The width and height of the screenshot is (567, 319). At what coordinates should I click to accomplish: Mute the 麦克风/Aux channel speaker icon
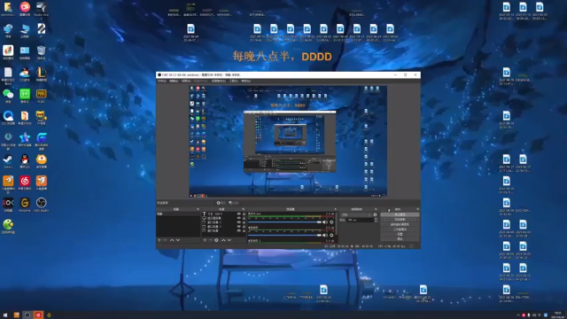(x=325, y=222)
